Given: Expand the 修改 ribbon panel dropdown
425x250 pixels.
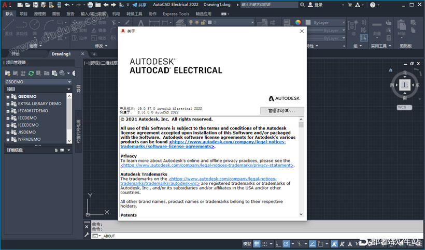Looking at the screenshot, I should coord(101,46).
